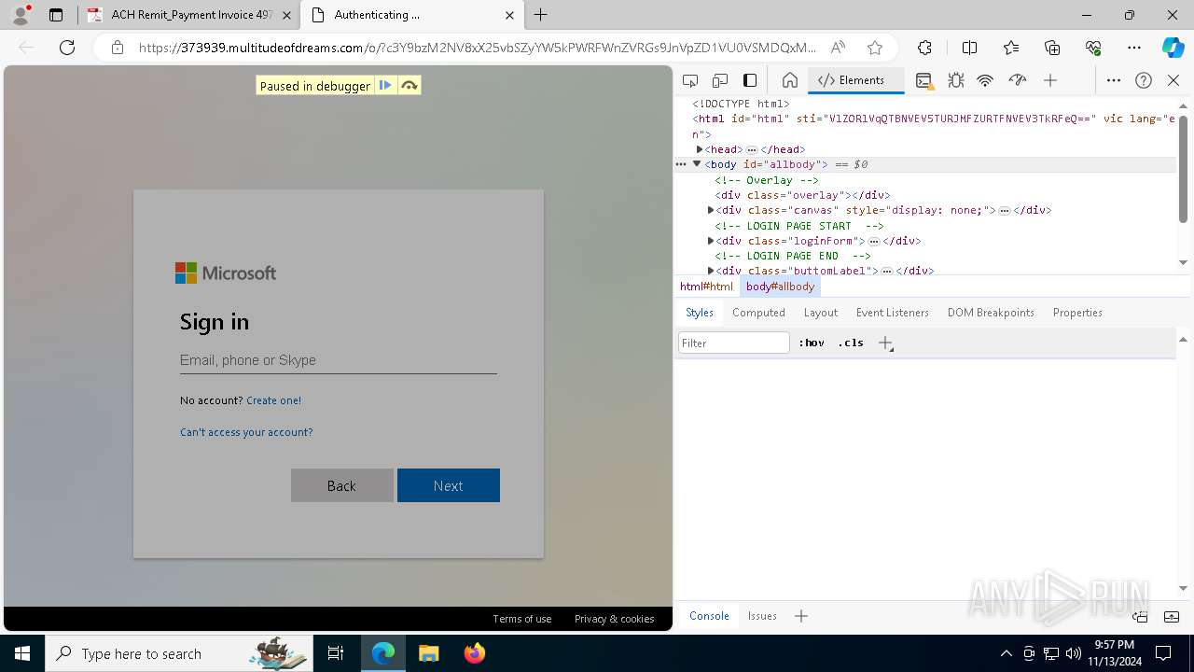Open Browser essentials heart icon
Viewport: 1194px width, 672px height.
pyautogui.click(x=1093, y=48)
